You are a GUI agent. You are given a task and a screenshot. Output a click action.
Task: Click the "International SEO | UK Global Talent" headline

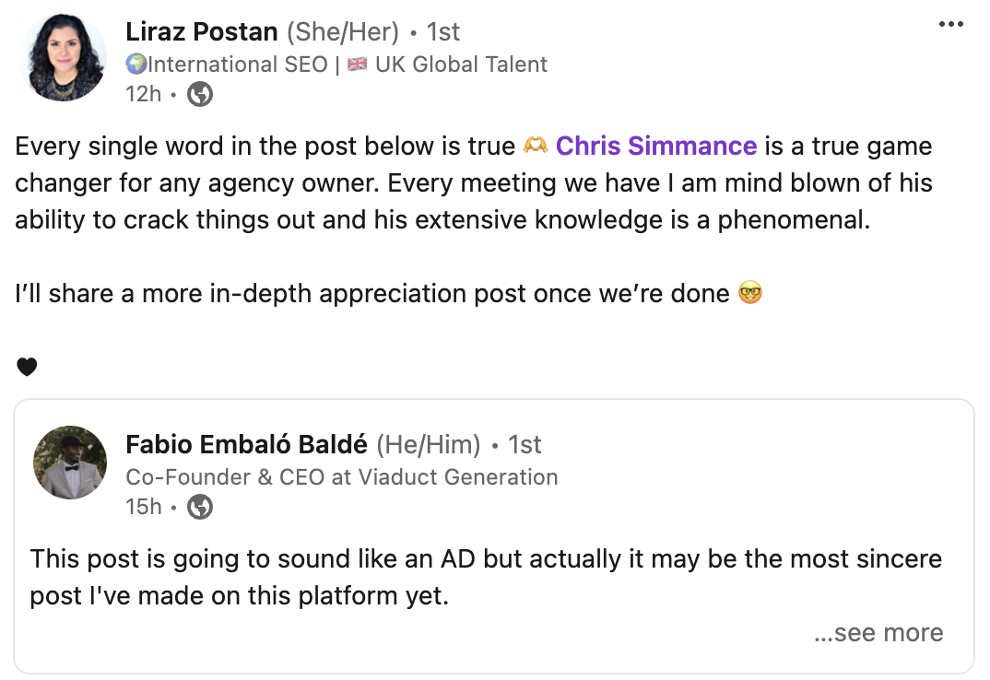pyautogui.click(x=347, y=64)
